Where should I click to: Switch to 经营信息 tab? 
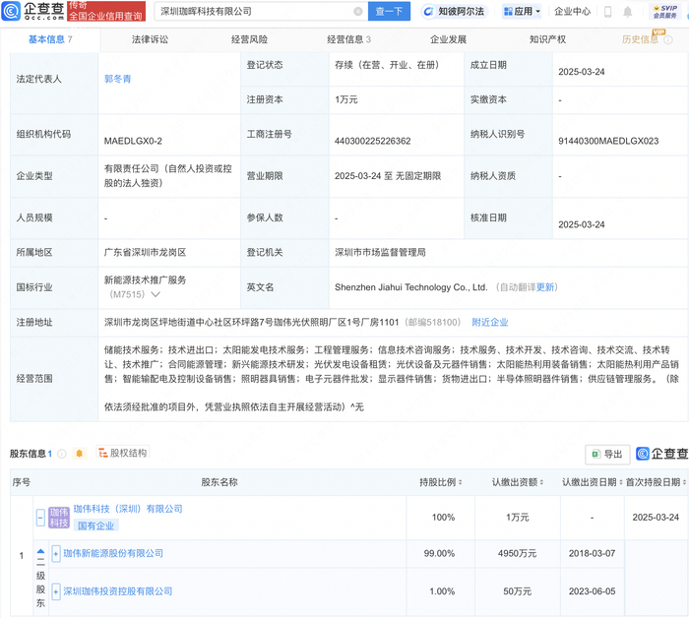348,39
